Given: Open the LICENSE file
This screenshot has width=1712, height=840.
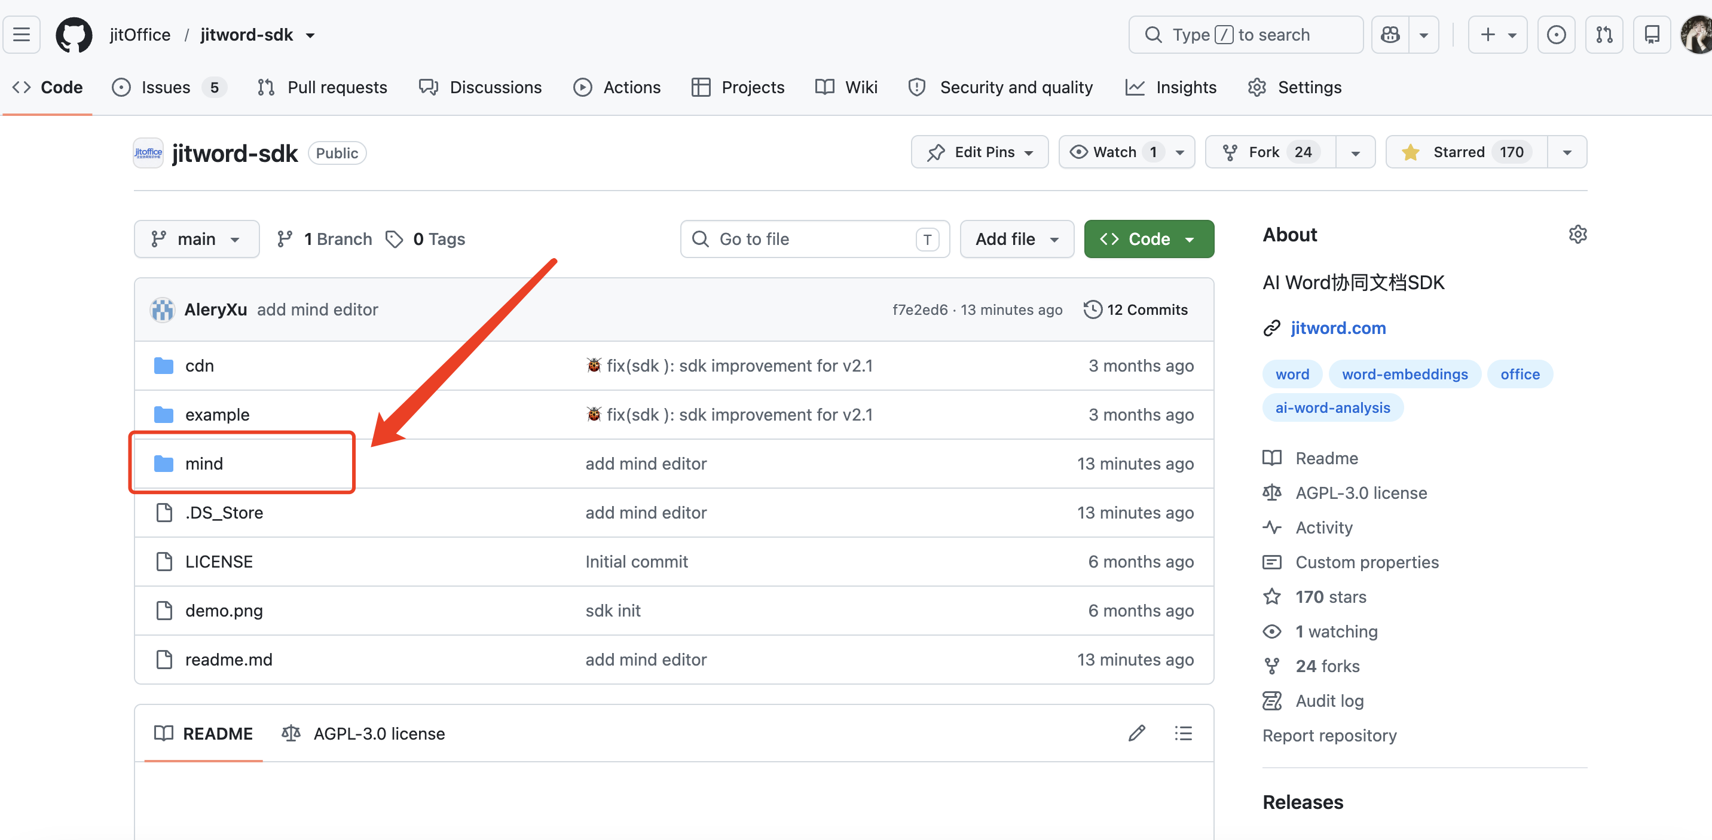Looking at the screenshot, I should (x=219, y=562).
